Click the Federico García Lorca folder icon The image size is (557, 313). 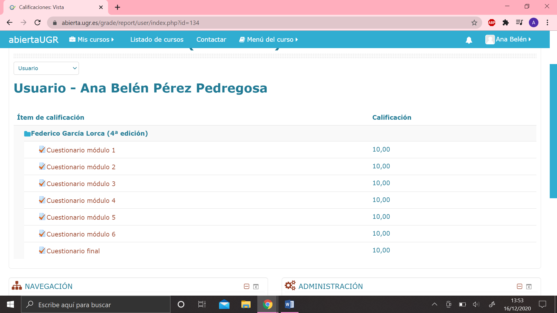click(27, 134)
